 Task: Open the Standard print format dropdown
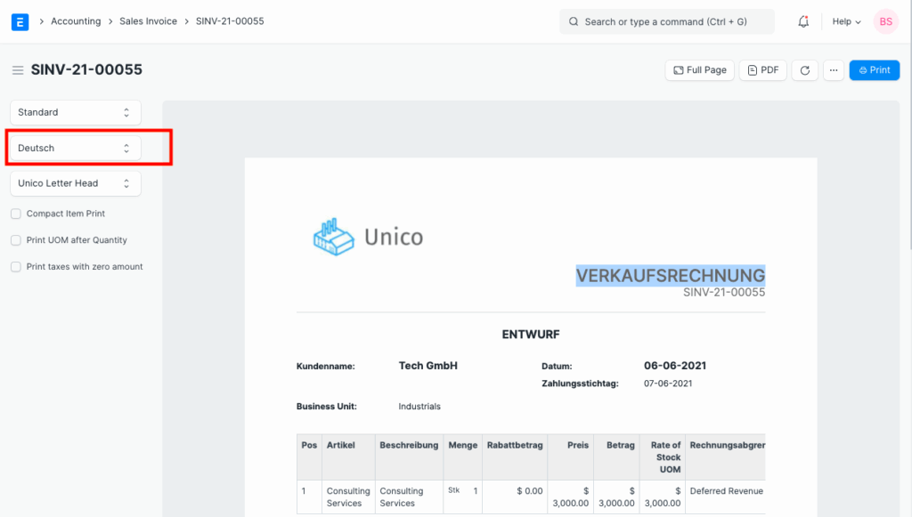tap(75, 112)
